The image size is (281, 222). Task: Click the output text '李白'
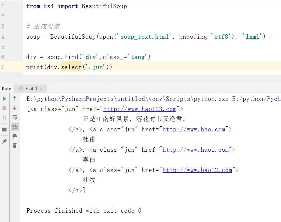click(x=89, y=160)
